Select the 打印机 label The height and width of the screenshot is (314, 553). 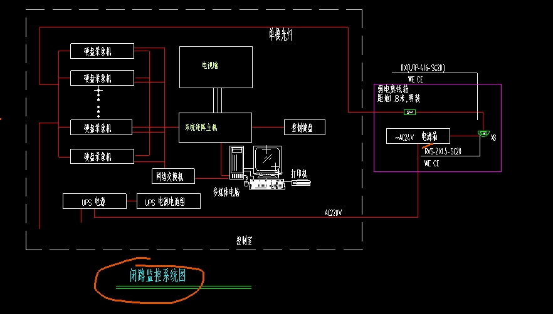[299, 173]
